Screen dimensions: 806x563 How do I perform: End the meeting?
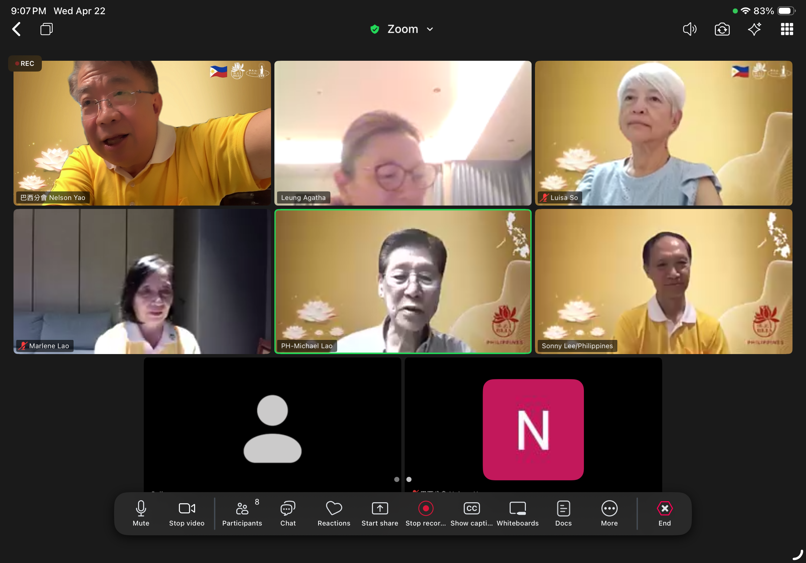pos(664,513)
